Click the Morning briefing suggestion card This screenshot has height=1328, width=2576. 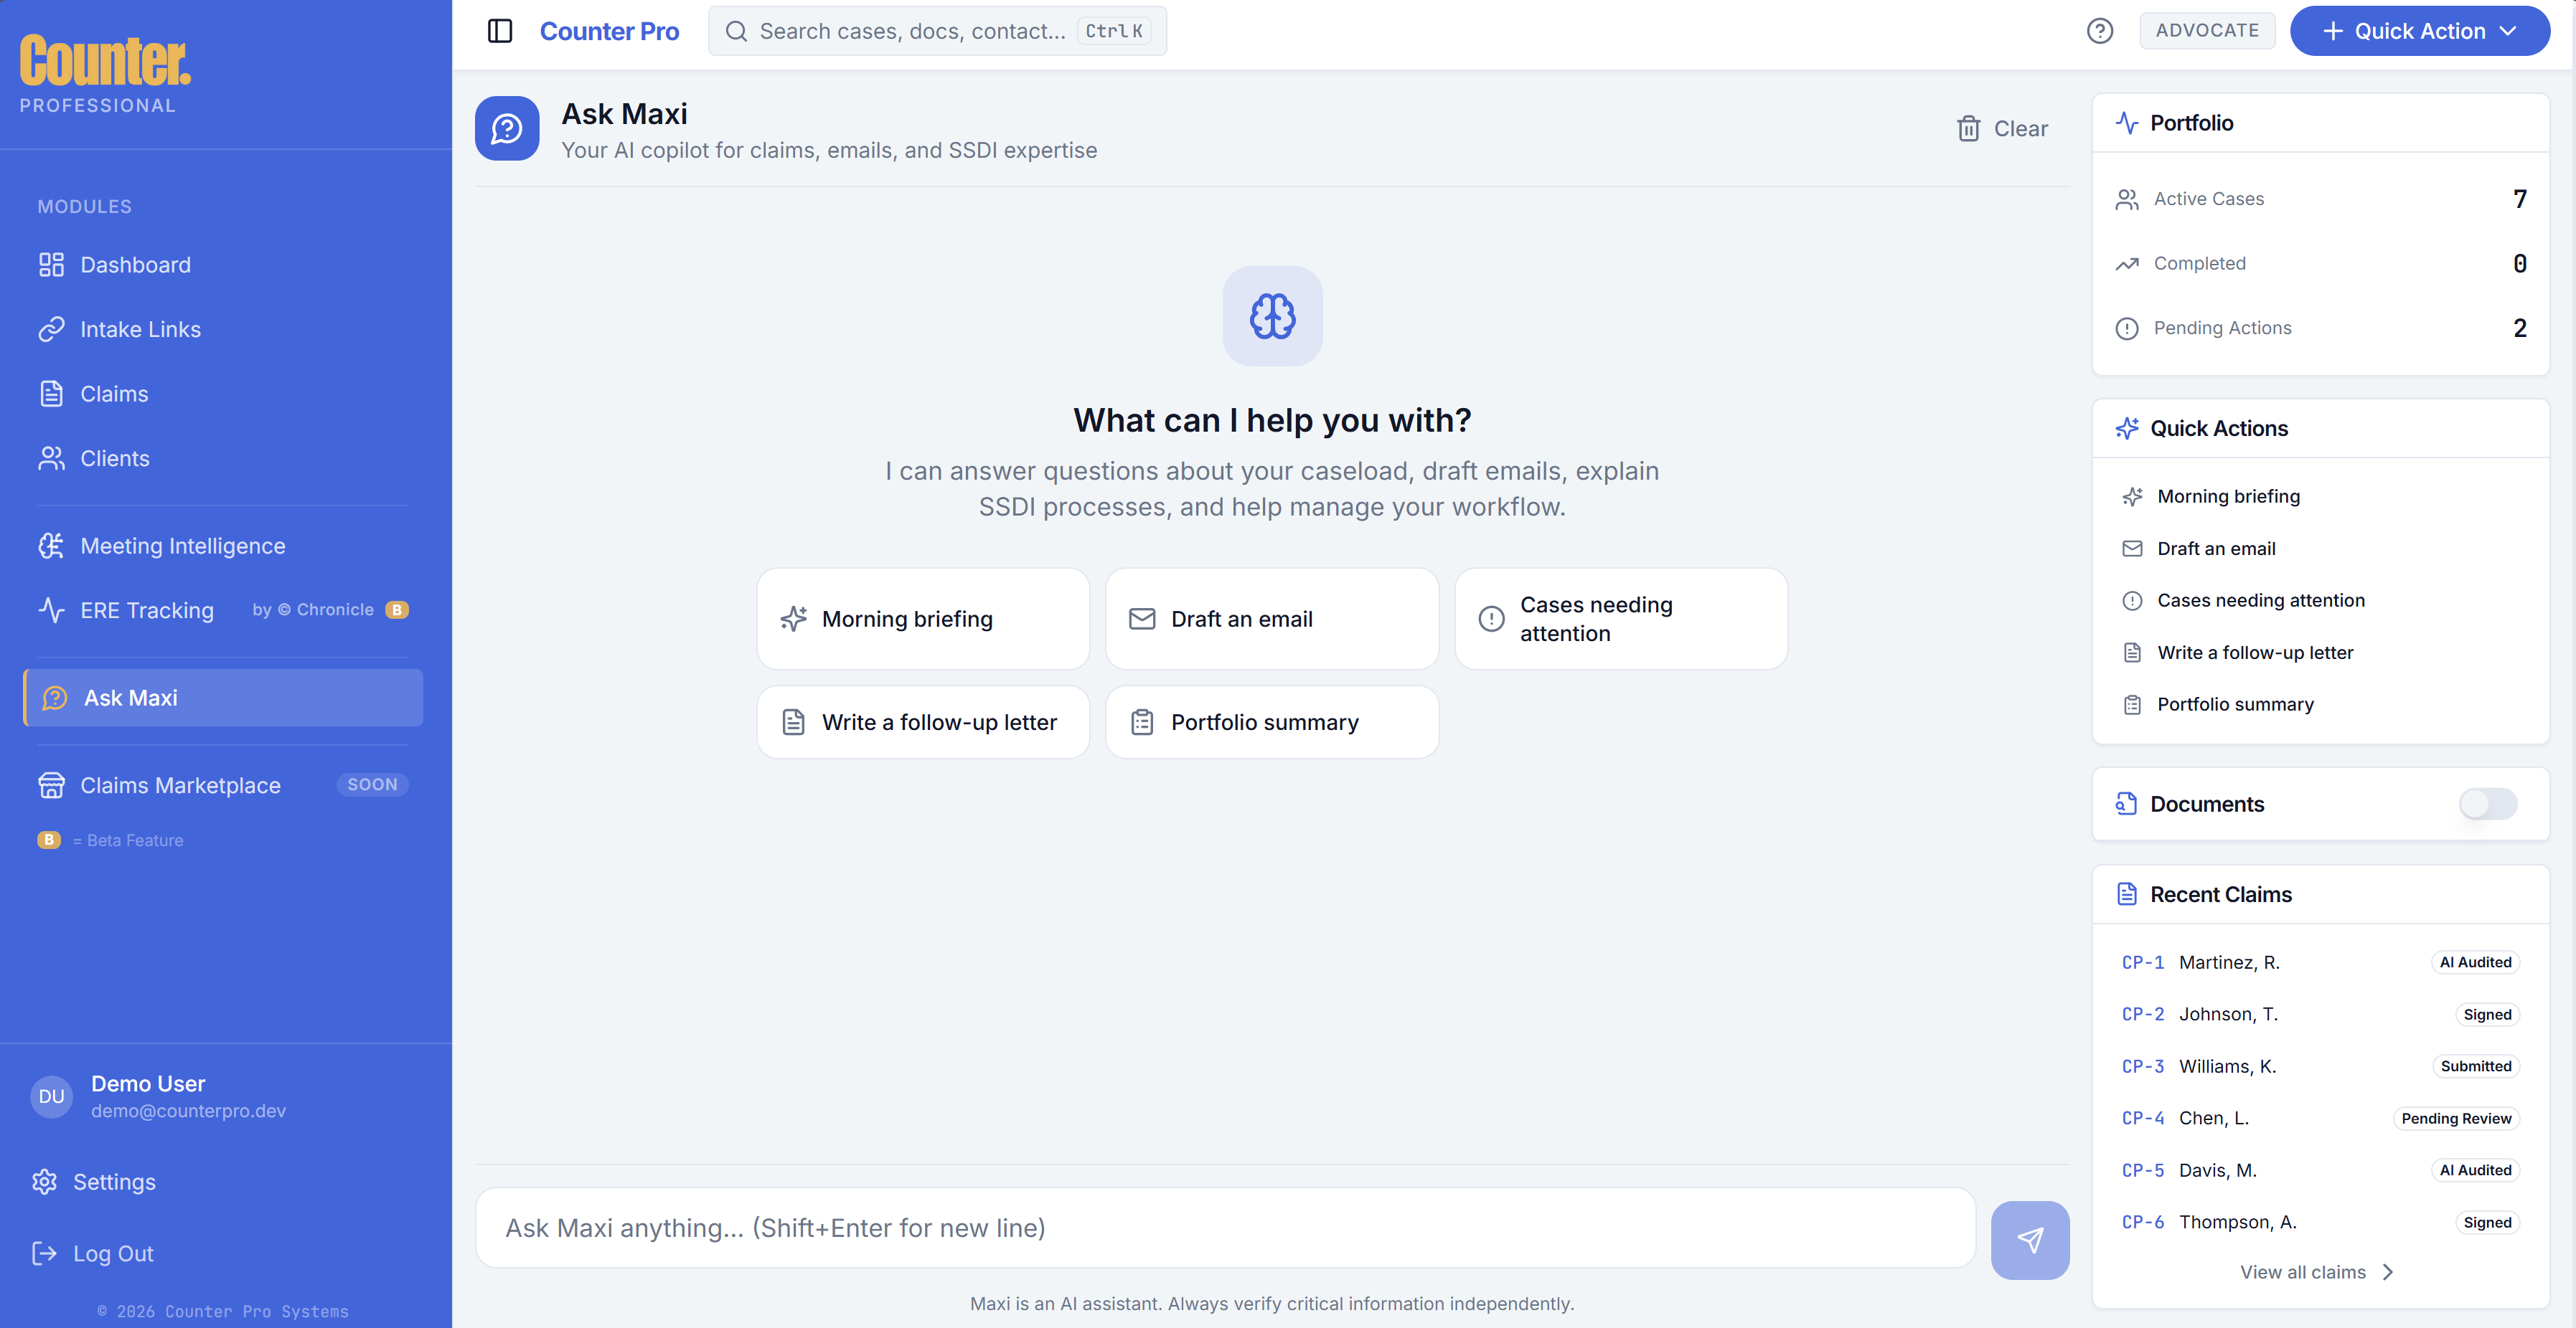(x=922, y=619)
